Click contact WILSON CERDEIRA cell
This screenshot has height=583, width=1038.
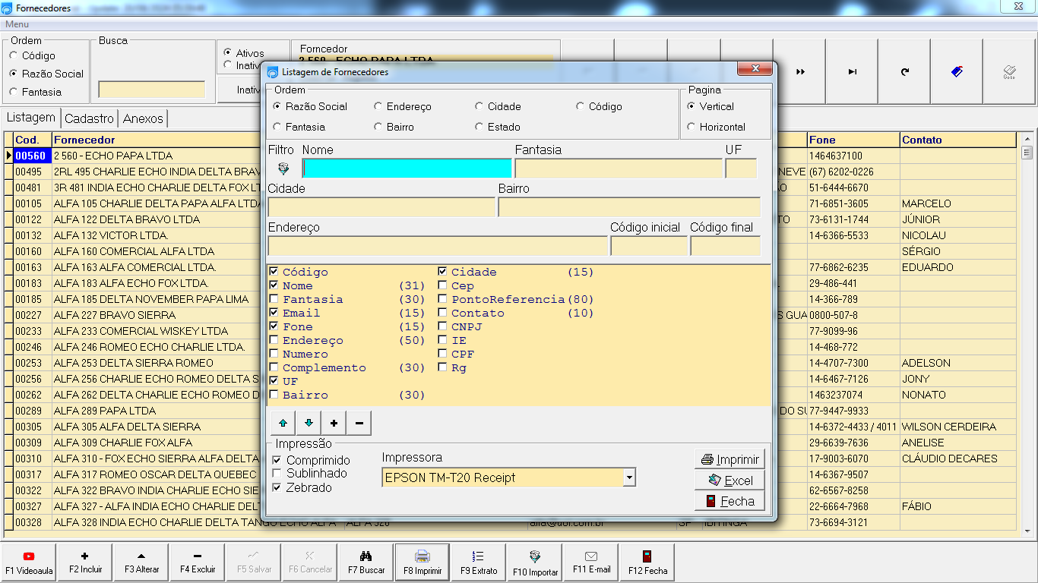pyautogui.click(x=957, y=427)
